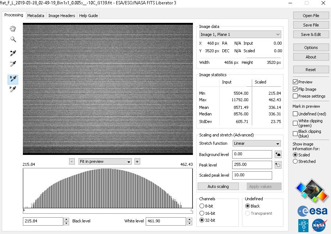Open the Stretch function Linear dropdown

257,143
